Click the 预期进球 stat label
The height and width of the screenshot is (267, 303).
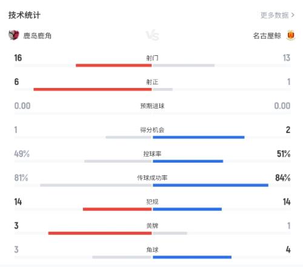152,106
